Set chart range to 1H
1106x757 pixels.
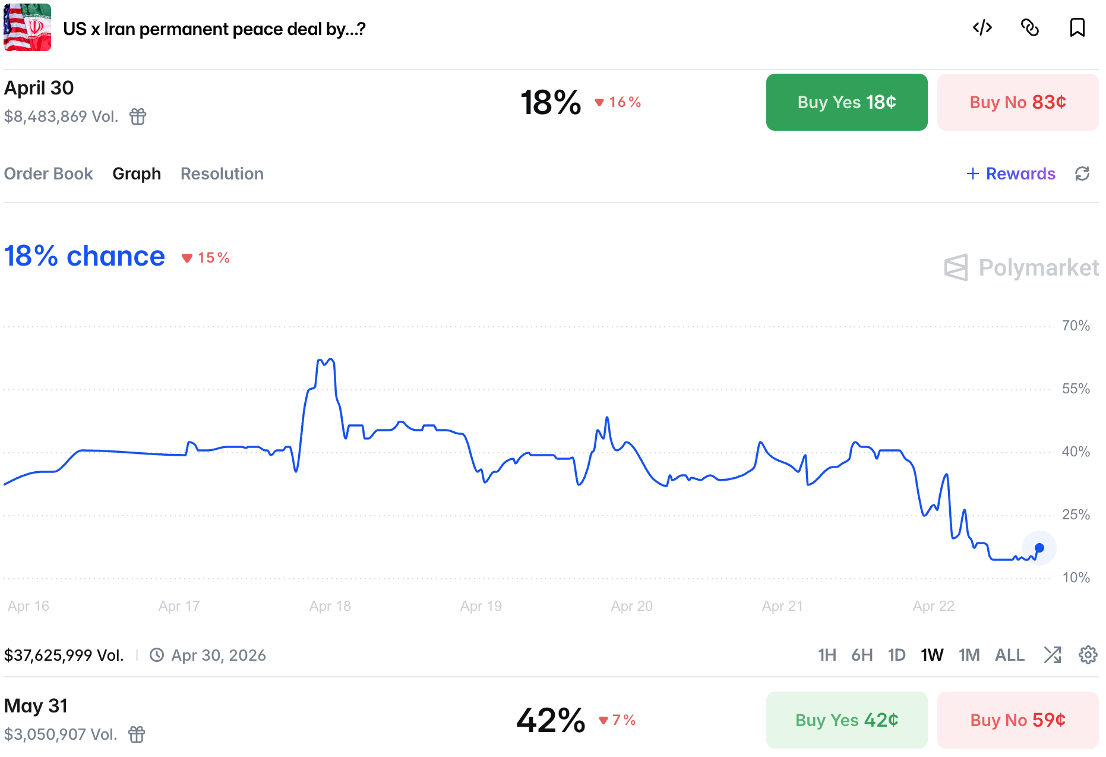pyautogui.click(x=826, y=655)
